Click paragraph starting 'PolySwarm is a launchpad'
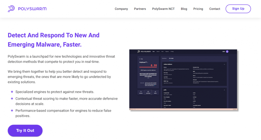 (61, 59)
